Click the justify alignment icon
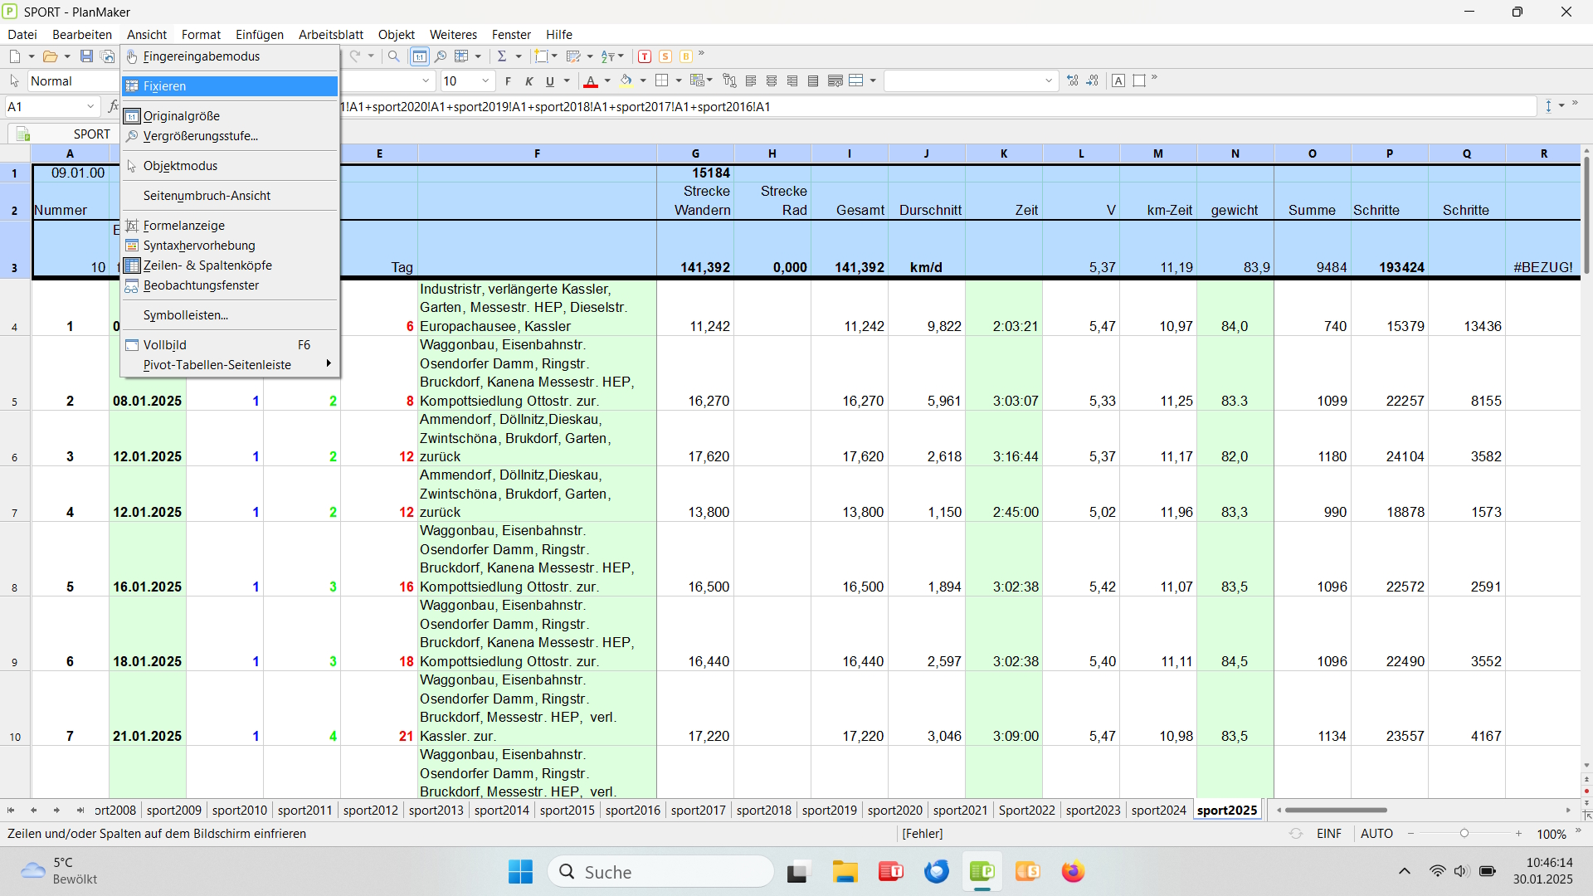 [813, 81]
